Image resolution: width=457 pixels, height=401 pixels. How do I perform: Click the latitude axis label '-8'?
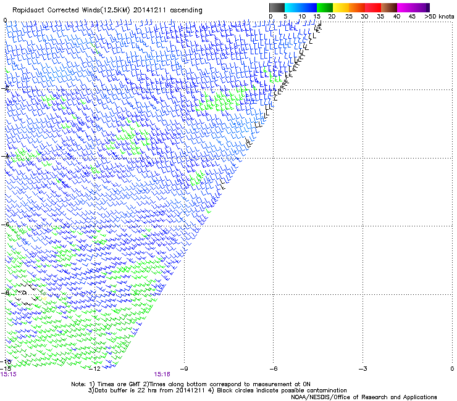click(5, 293)
